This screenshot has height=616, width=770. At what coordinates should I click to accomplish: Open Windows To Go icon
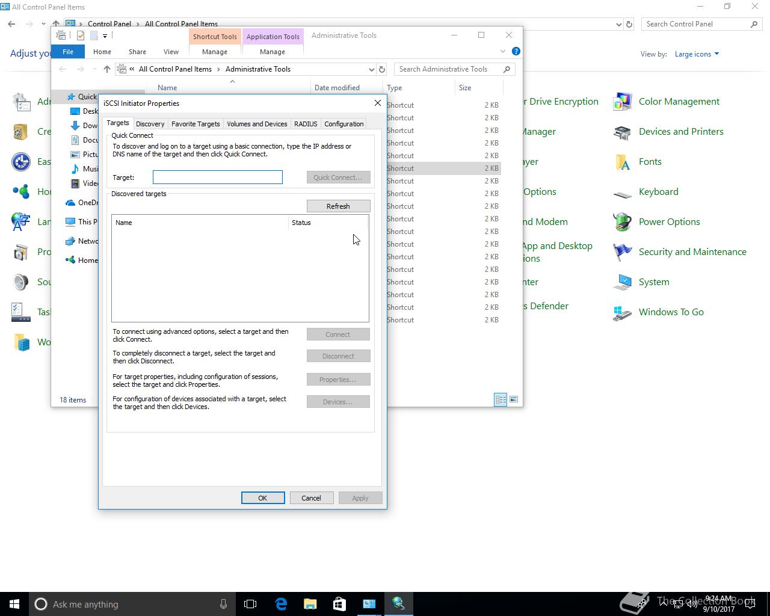(622, 312)
